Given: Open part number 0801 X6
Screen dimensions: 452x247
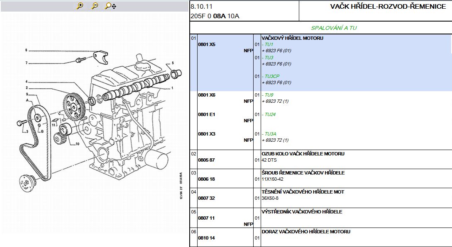Looking at the screenshot, I should click(x=207, y=95).
